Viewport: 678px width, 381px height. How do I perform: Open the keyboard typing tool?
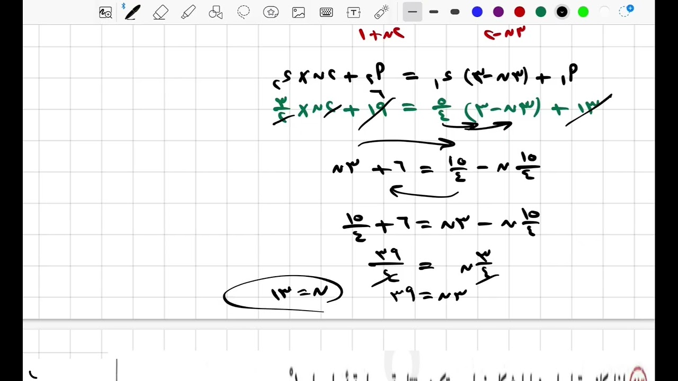click(x=326, y=12)
